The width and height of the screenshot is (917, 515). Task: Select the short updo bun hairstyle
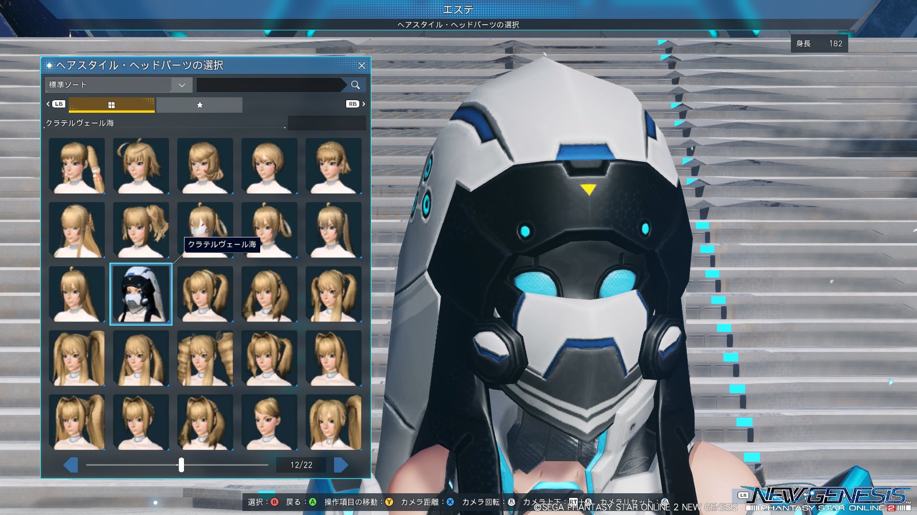[x=269, y=422]
